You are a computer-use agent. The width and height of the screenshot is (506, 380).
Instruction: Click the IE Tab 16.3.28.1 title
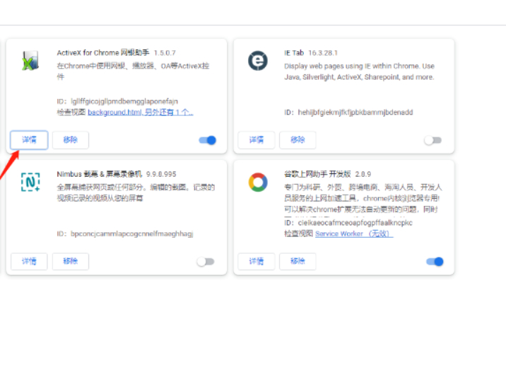310,52
